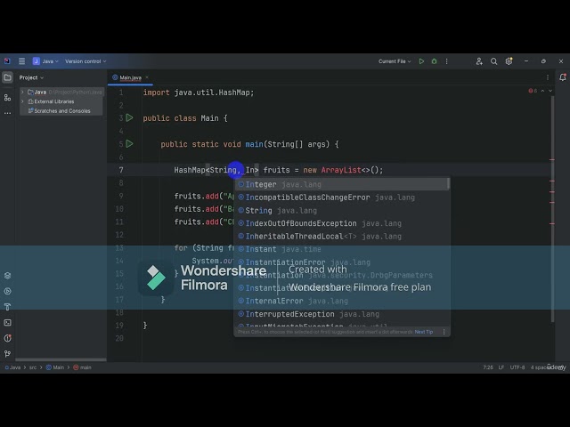The height and width of the screenshot is (427, 570).
Task: Close the Main.java tab
Action: [x=147, y=77]
